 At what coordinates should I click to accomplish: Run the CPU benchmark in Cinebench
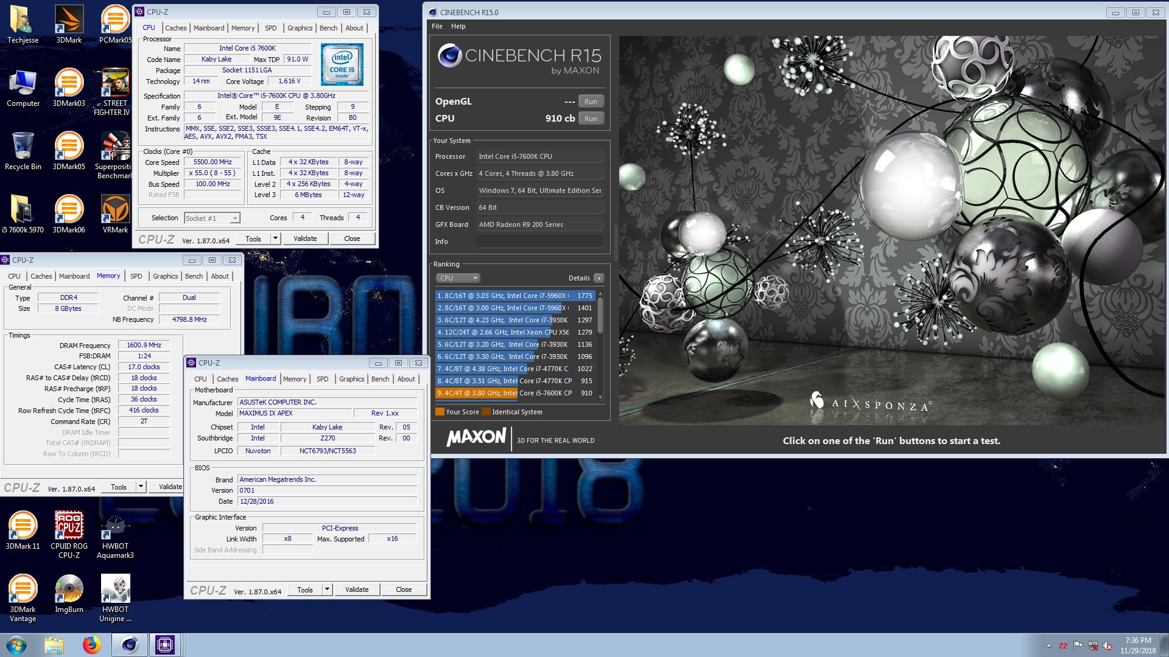(x=591, y=119)
